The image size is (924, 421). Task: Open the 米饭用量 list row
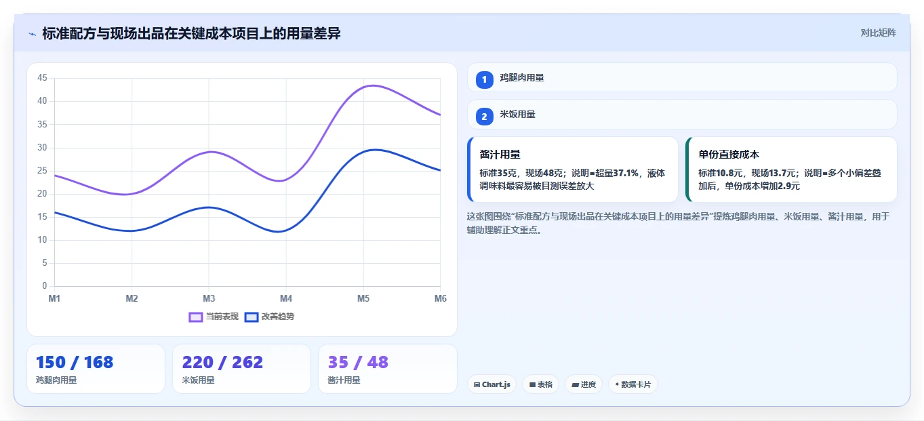(682, 114)
